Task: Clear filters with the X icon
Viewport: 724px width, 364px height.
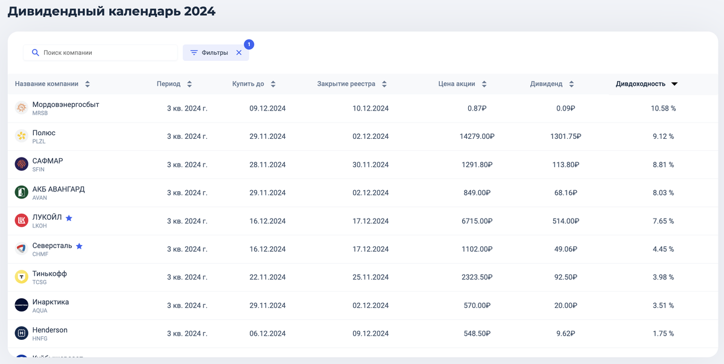Action: click(239, 53)
